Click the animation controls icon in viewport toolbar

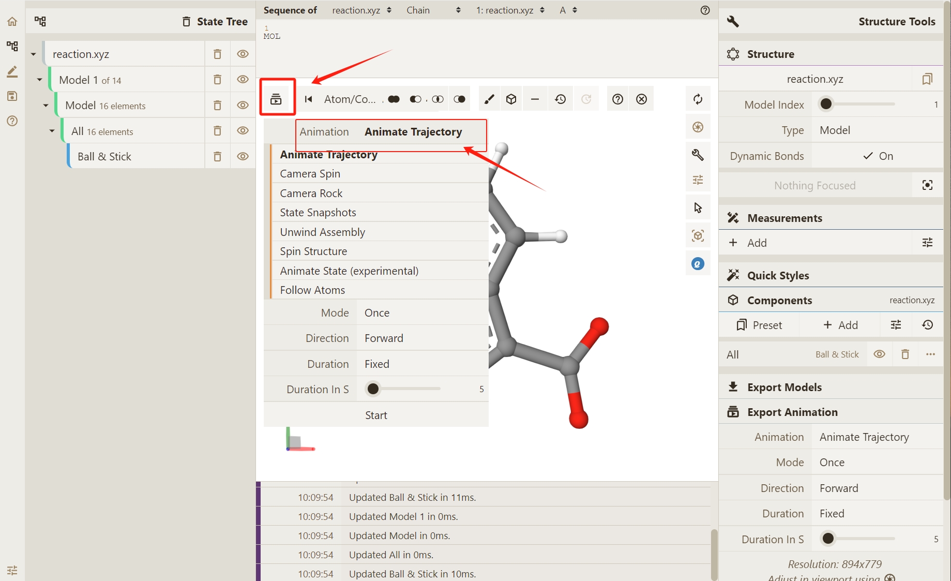(x=276, y=99)
